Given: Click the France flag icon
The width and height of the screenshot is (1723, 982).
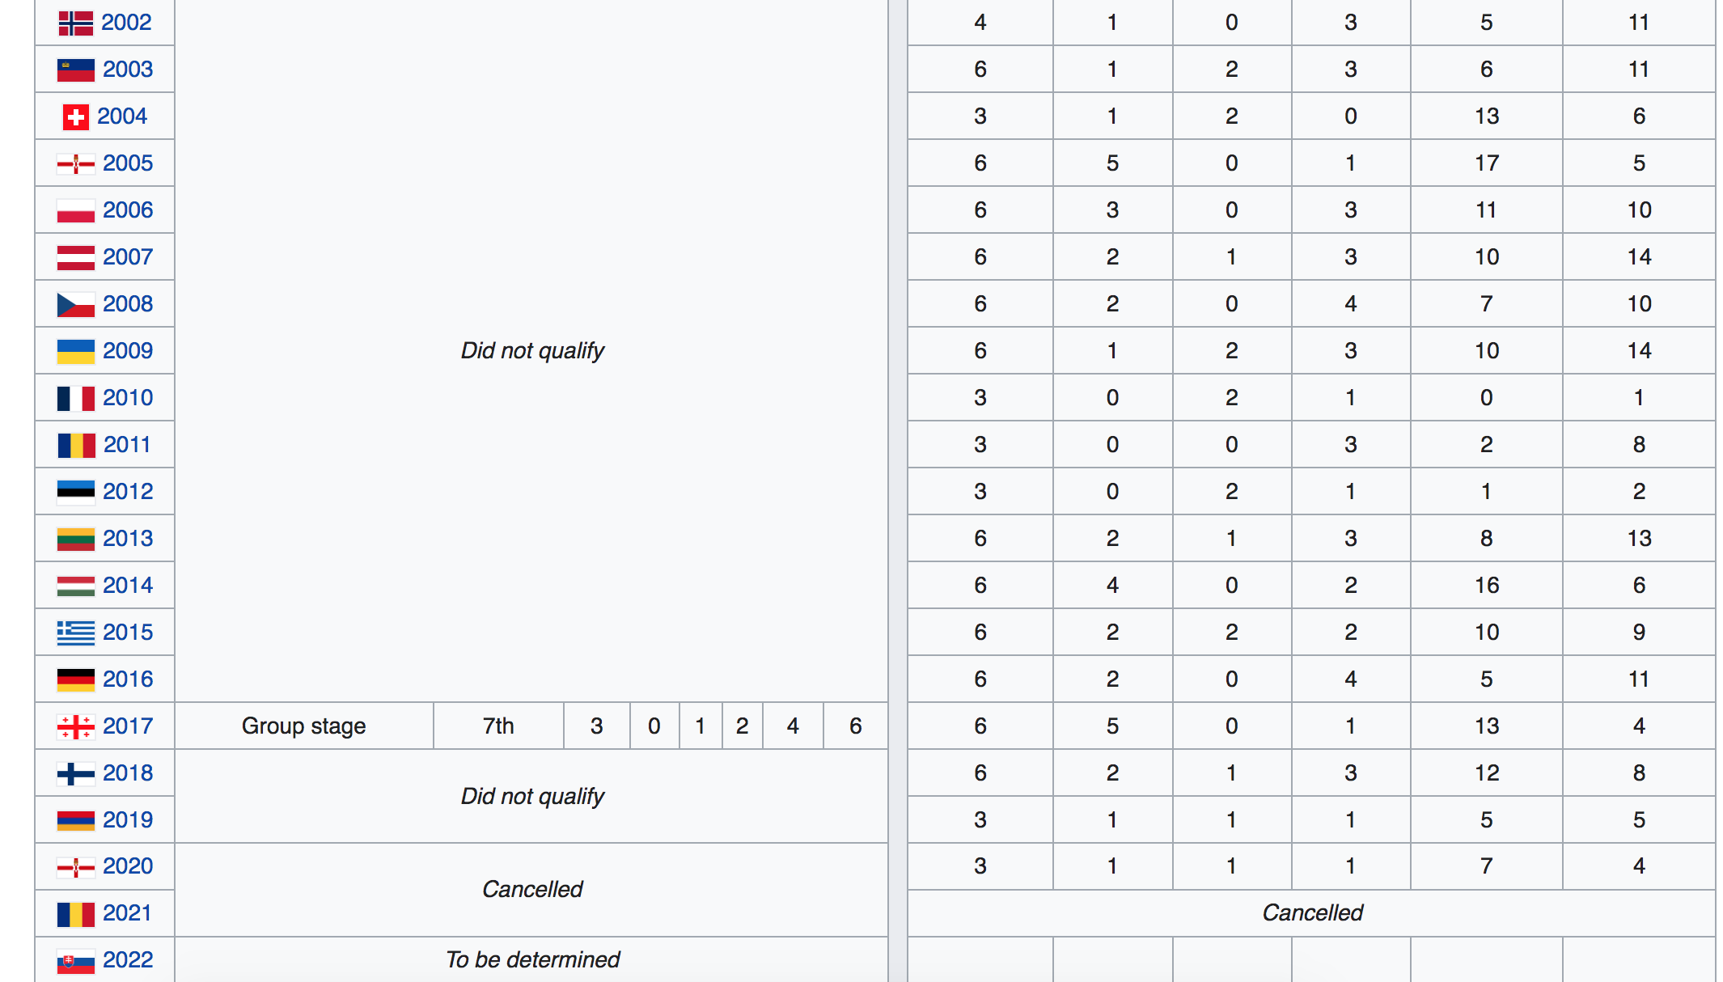Looking at the screenshot, I should (75, 398).
